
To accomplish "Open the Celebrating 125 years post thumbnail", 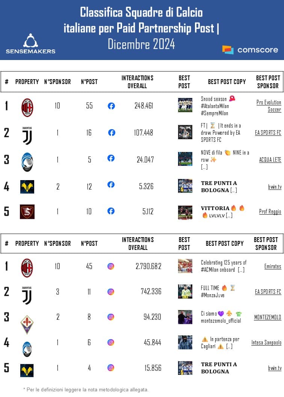I will [x=185, y=266].
